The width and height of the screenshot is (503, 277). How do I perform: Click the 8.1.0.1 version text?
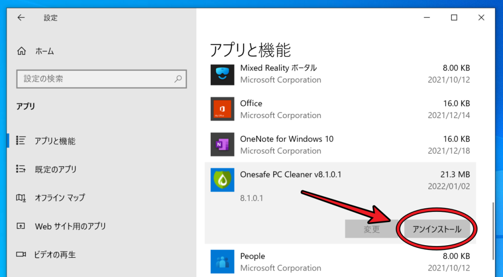pyautogui.click(x=252, y=198)
